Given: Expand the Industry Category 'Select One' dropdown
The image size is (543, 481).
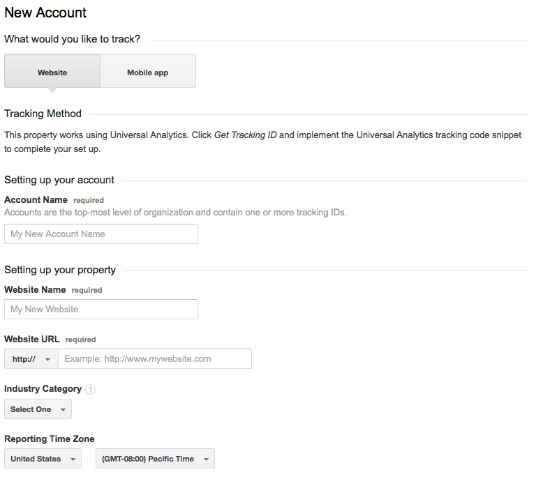Looking at the screenshot, I should (38, 409).
